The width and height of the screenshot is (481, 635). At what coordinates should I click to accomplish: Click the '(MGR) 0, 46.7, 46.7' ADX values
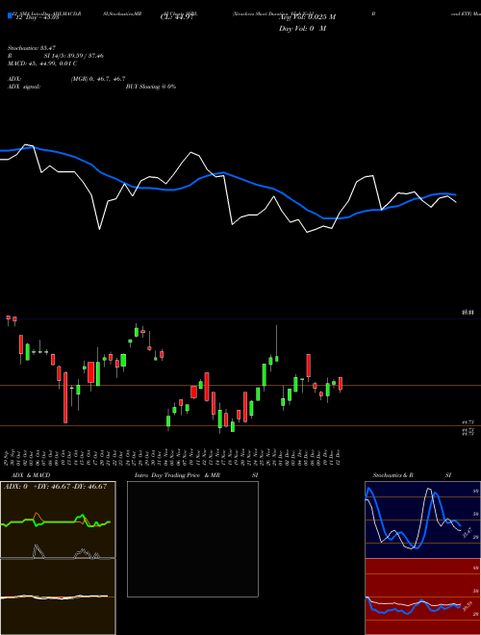98,79
